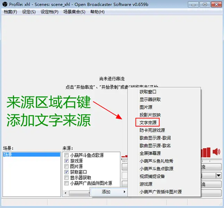Click the OBS logo in the title bar
This screenshot has height=208, width=224.
coord(5,4)
